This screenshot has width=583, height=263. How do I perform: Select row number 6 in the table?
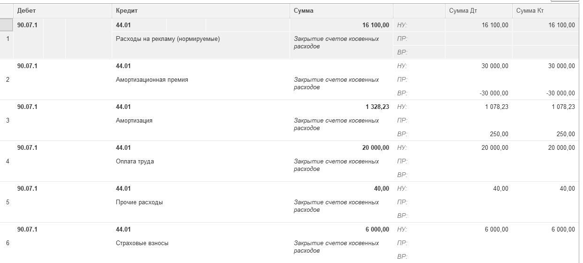pos(8,243)
